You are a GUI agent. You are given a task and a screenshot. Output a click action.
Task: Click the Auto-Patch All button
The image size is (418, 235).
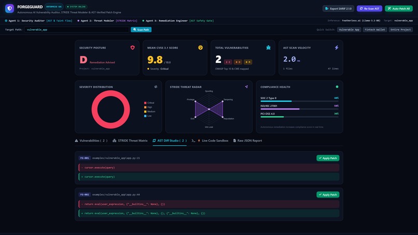click(399, 8)
